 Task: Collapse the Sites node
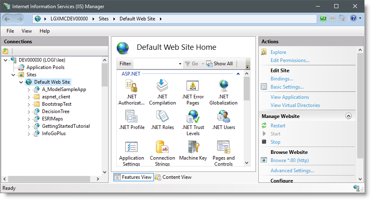pyautogui.click(x=13, y=75)
